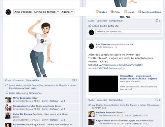Image resolution: width=165 pixels, height=127 pixels.
Task: Open Mirta Condessa's name link
Action: pos(22,98)
